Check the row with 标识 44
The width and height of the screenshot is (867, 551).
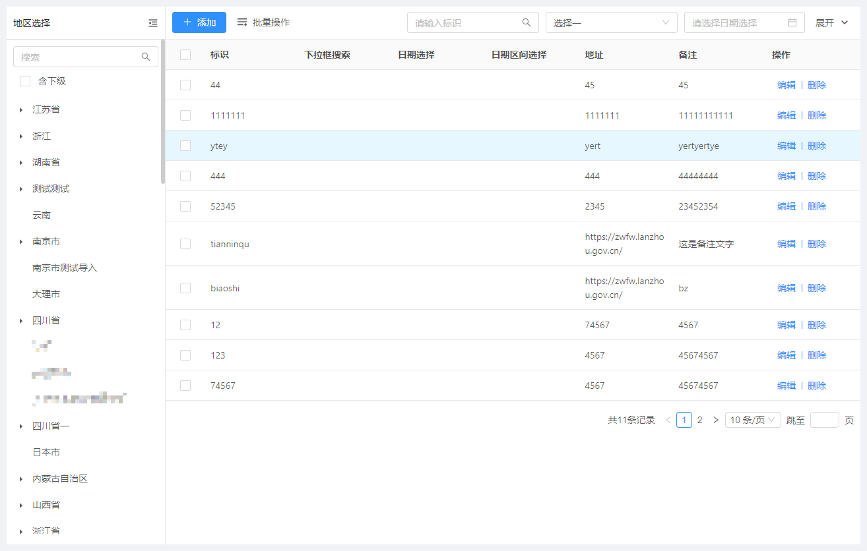coord(185,85)
